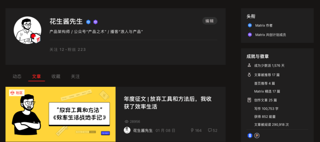
Task: Click the orange P badge under achievements
Action: pos(257,135)
